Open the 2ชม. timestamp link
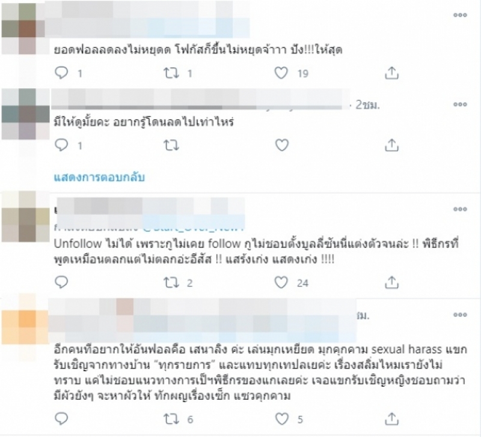 coord(367,105)
